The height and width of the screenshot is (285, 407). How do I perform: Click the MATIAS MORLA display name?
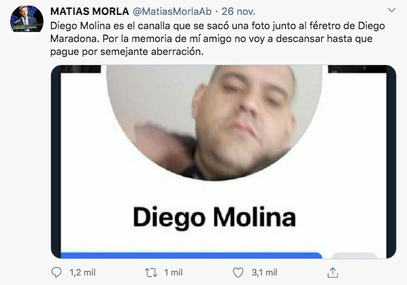coord(90,12)
